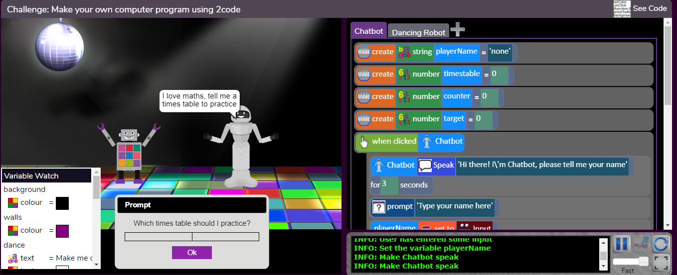Click the console log scroll down arrow
This screenshot has height=275, width=677.
tap(603, 267)
